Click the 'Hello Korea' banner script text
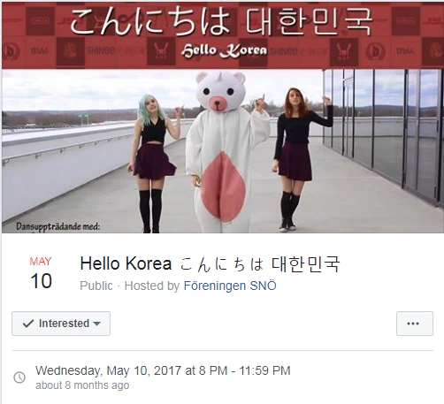Screen dimensions: 444x404 tap(224, 51)
